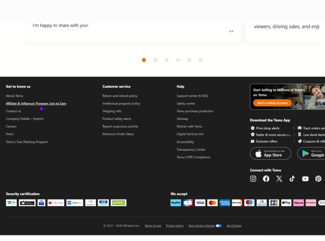Click the JCB icon under We accept
325x241 pixels.
pos(274,203)
